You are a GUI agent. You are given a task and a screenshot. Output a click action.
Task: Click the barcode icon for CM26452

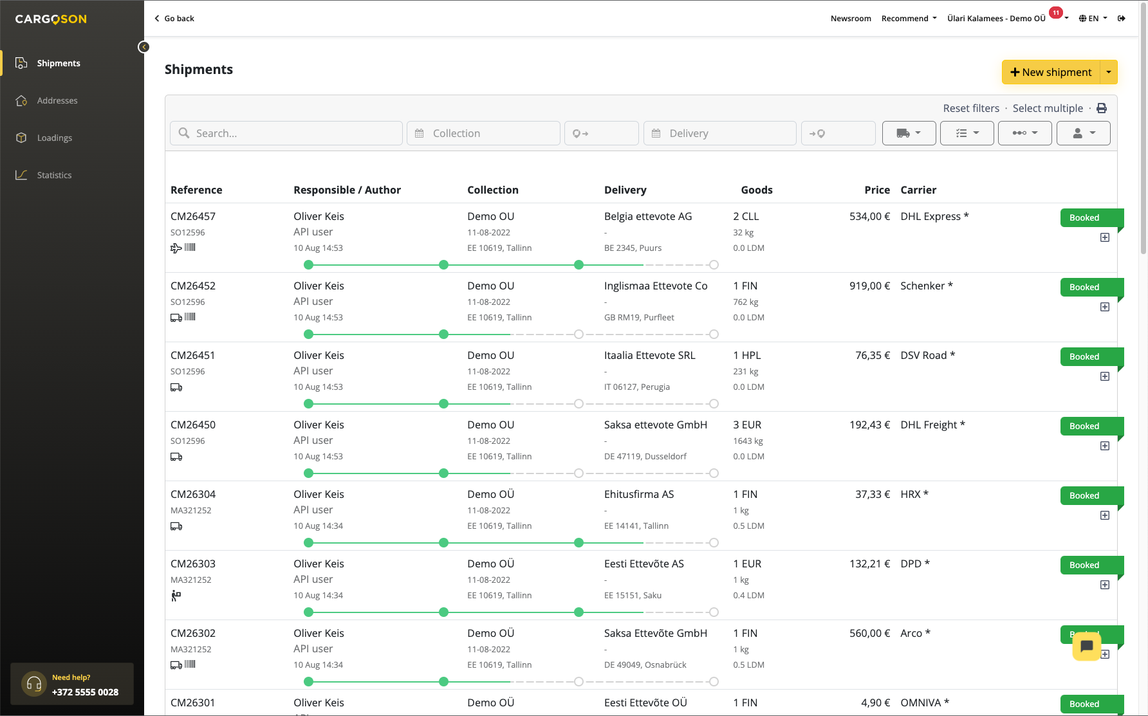[x=190, y=317]
